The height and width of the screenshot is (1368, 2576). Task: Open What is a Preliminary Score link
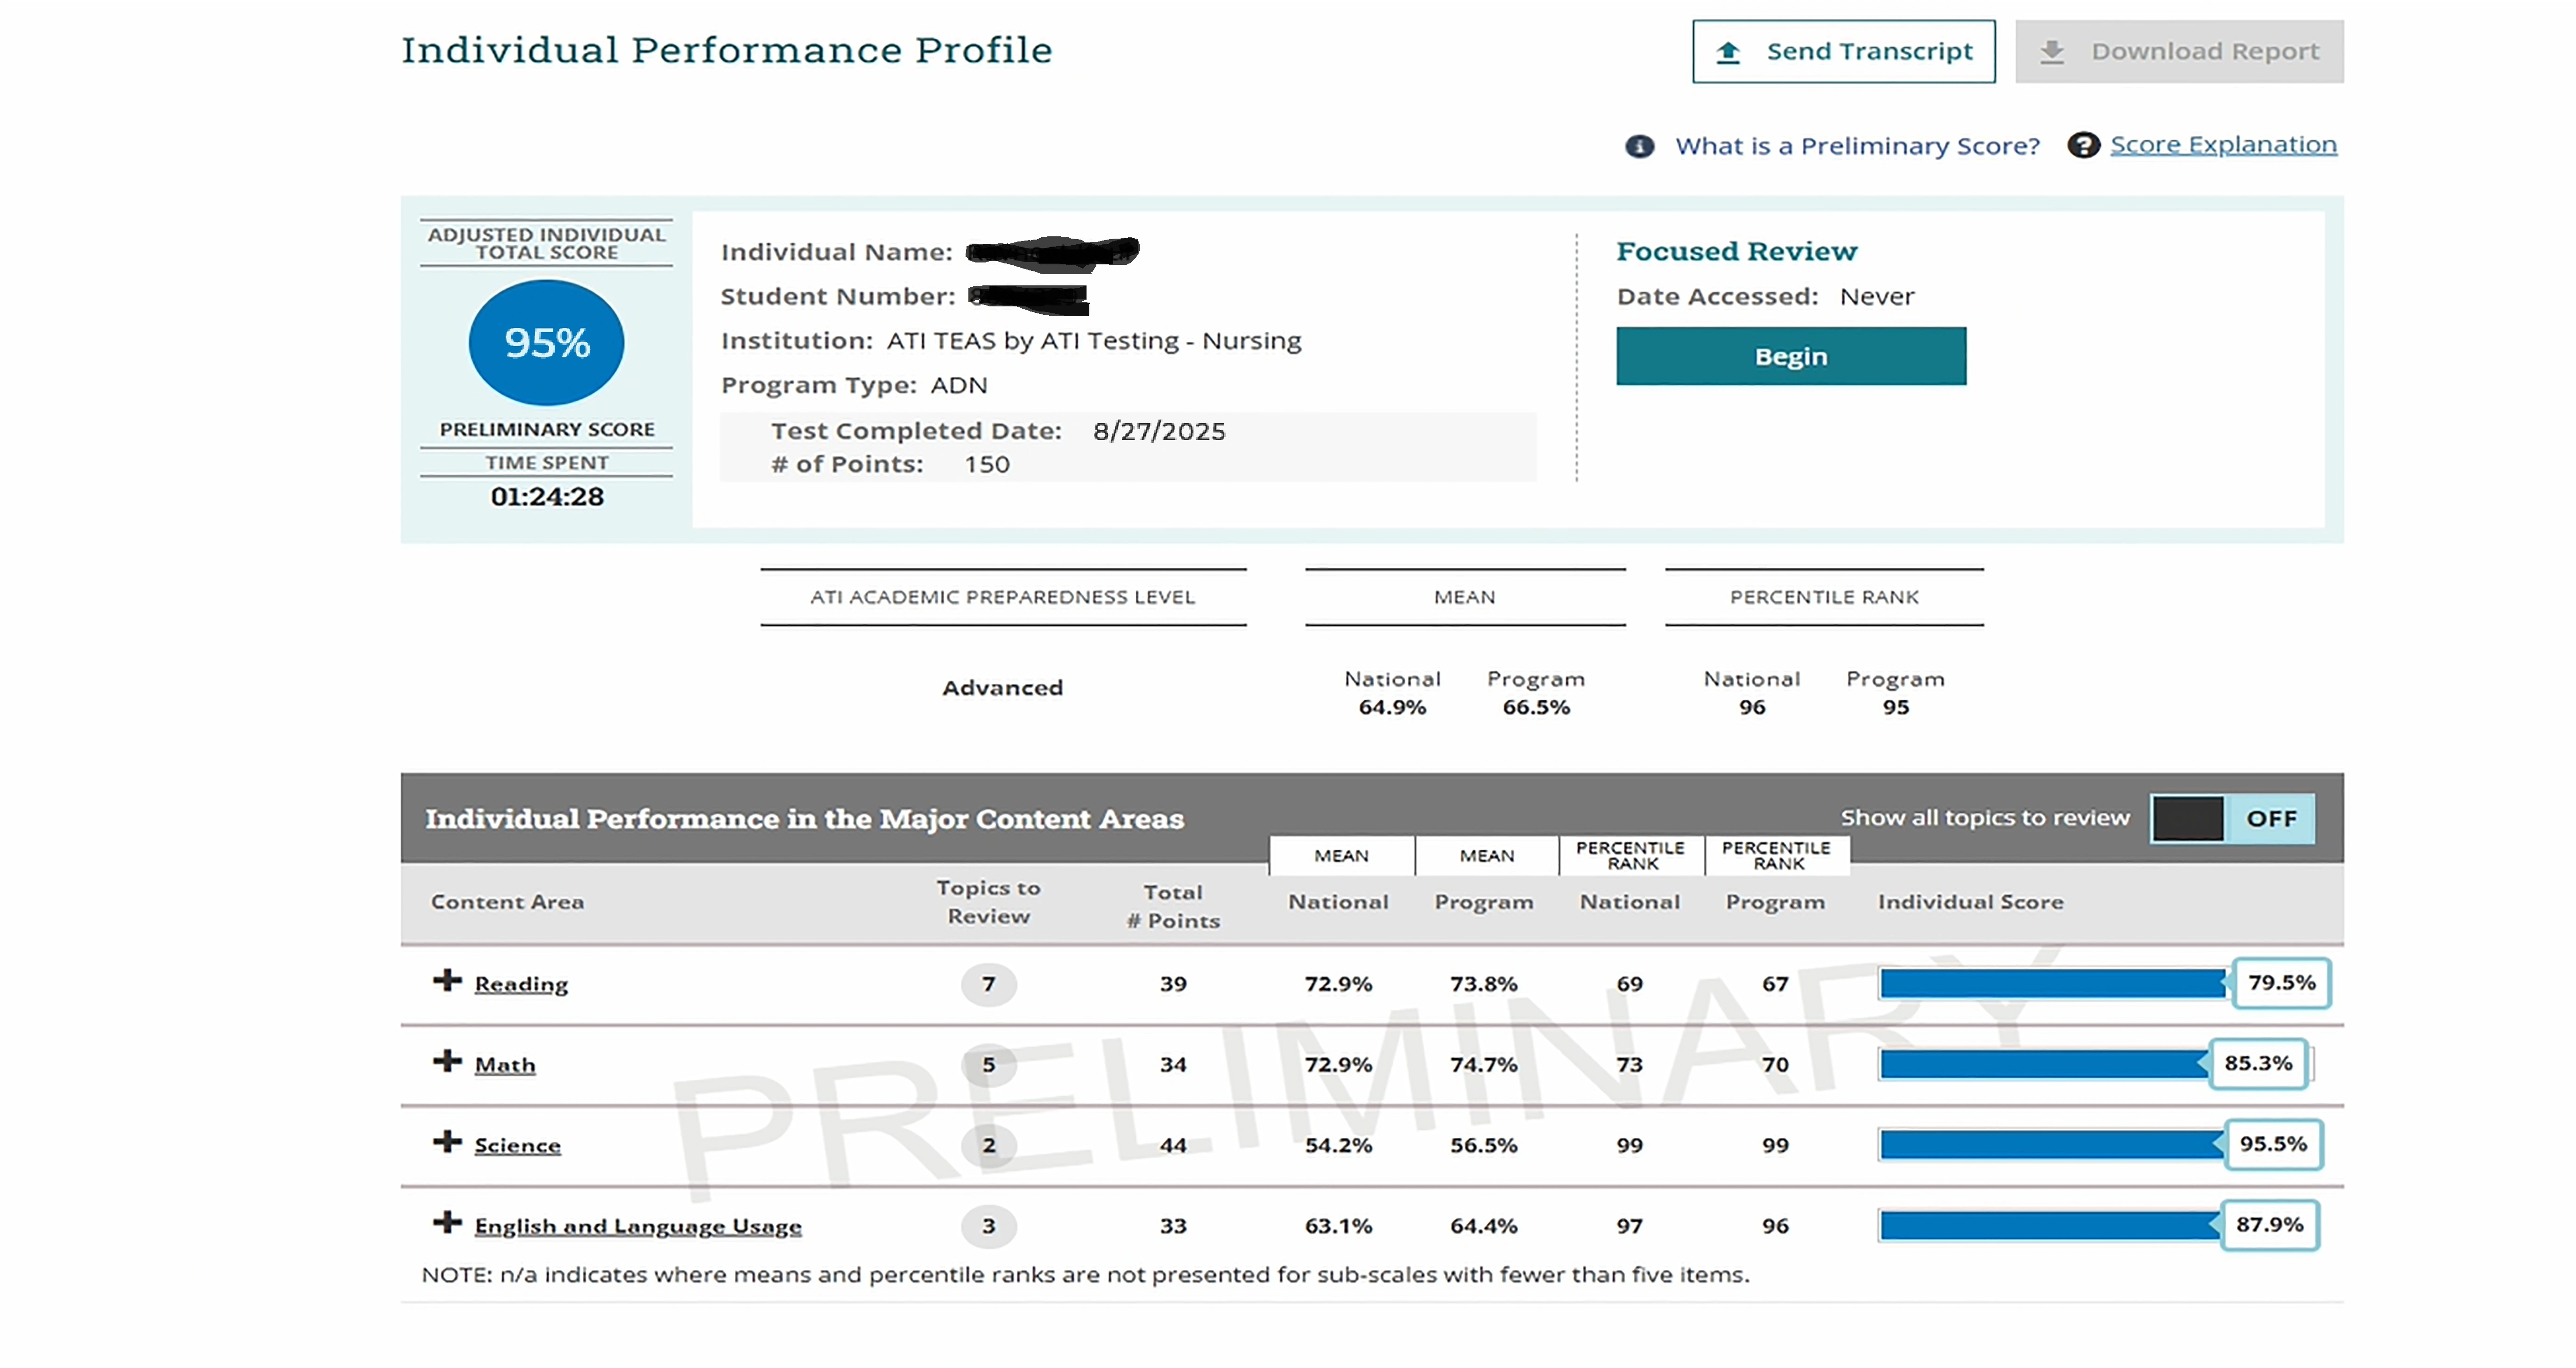click(1857, 146)
